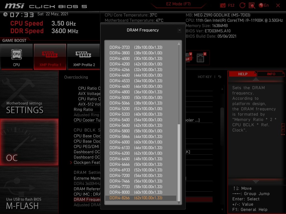This screenshot has width=286, height=214.
Task: Click scroll-up arrow in DRAM Frequency list
Action: (179, 44)
